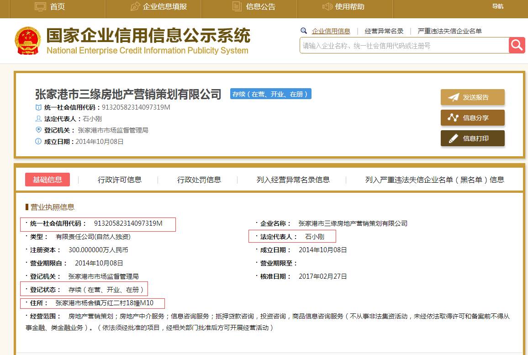Select the 企业信用信息 search category
The image size is (528, 355).
(x=331, y=31)
